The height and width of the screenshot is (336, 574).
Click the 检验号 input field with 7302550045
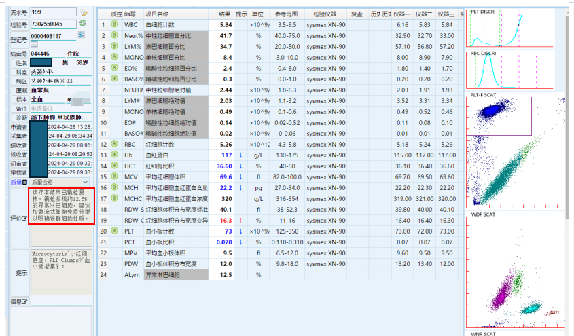[x=54, y=24]
